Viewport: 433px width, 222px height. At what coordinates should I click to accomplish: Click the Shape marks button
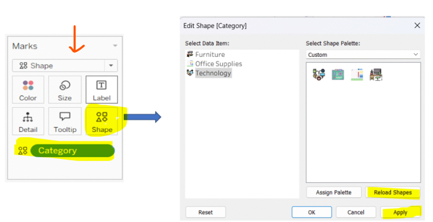[x=101, y=121]
